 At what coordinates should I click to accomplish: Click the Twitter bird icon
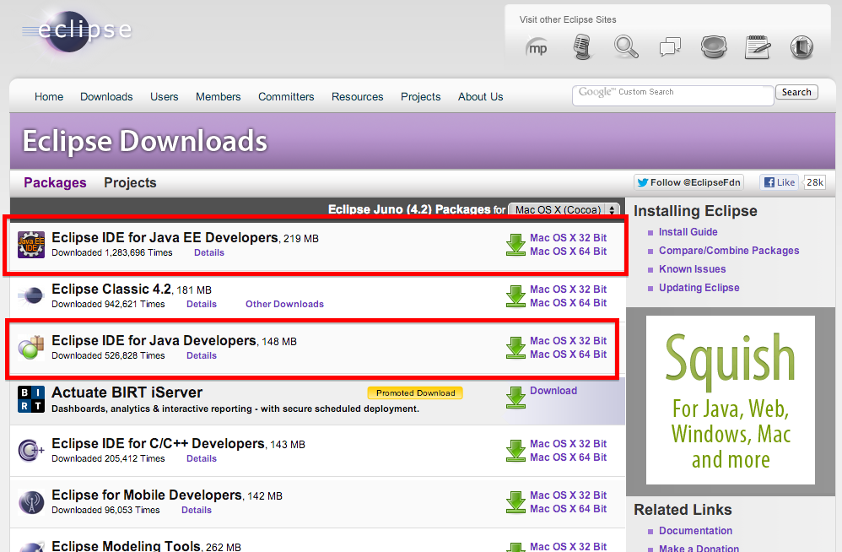643,182
